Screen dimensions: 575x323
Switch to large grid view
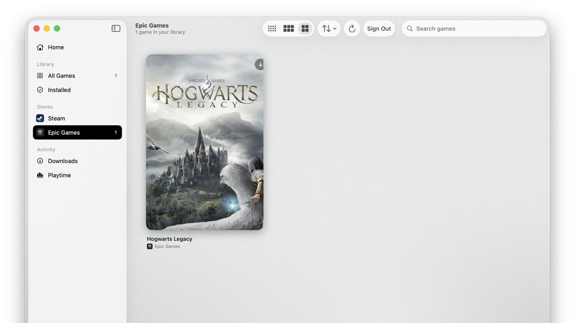[305, 29]
